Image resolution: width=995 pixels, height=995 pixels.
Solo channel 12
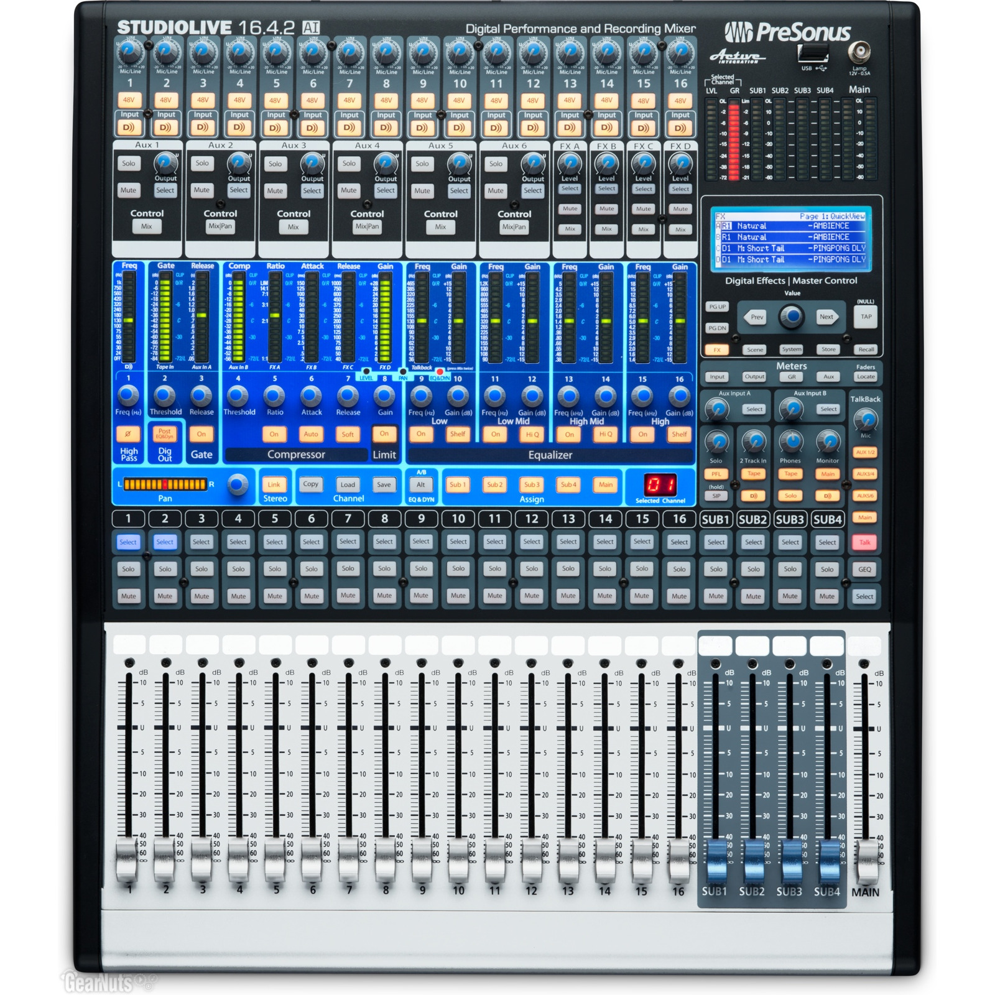[532, 568]
